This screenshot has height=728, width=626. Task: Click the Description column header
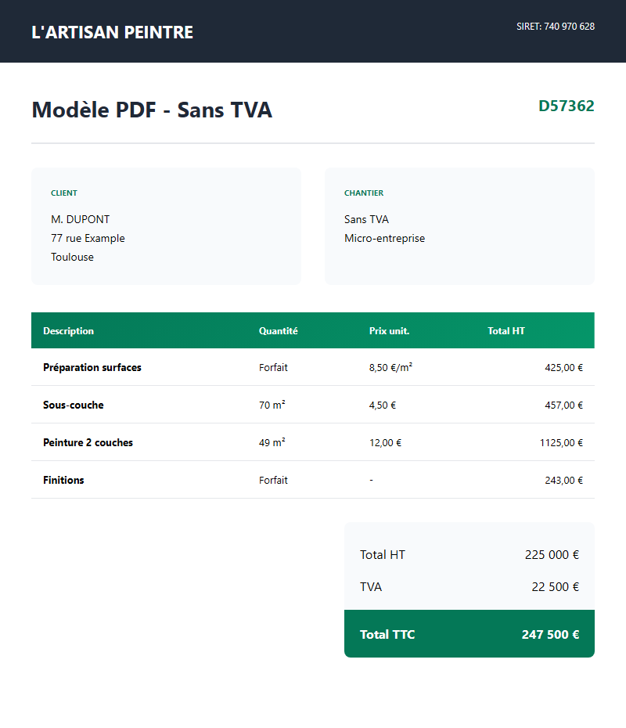tap(68, 331)
